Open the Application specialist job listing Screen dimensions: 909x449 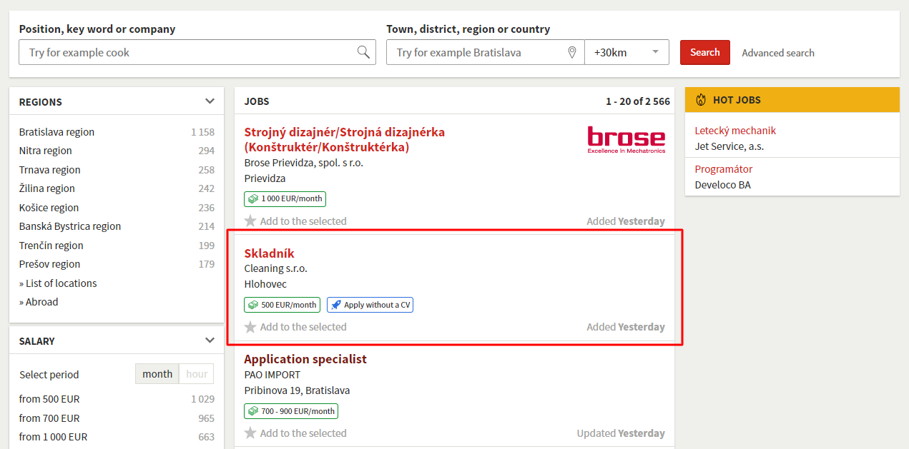point(305,359)
